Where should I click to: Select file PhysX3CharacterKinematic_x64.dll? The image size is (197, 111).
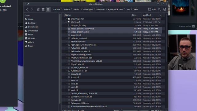click(86, 61)
